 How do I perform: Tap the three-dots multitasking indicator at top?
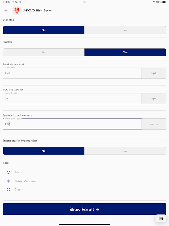click(84, 2)
